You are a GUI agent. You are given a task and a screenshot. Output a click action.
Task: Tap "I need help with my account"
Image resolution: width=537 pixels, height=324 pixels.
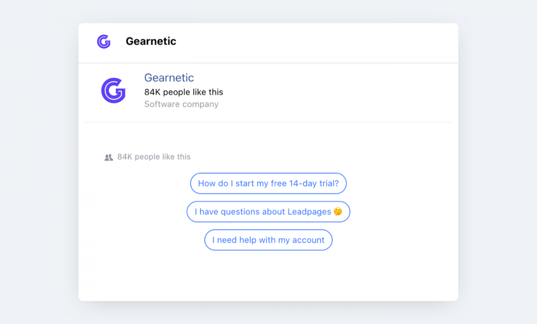[x=268, y=240]
